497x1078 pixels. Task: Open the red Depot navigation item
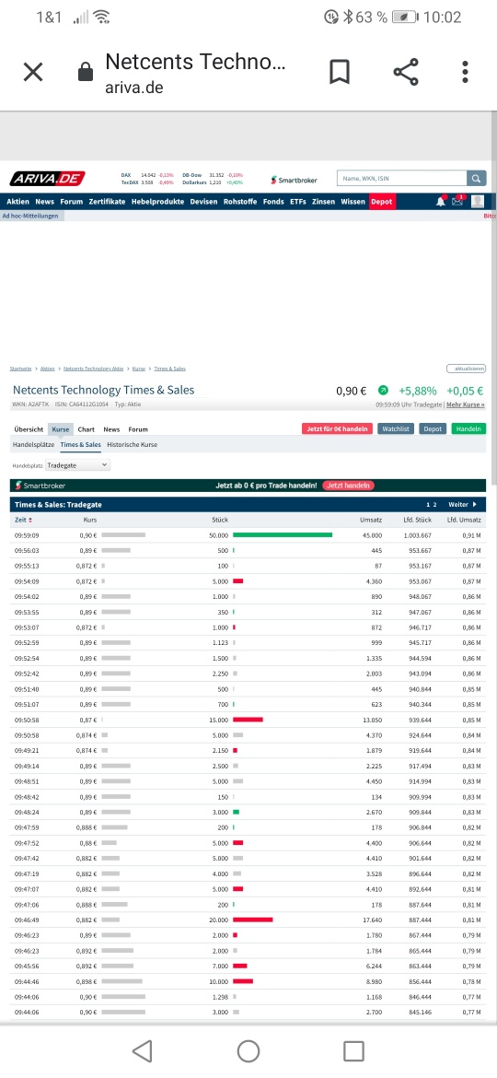point(382,202)
